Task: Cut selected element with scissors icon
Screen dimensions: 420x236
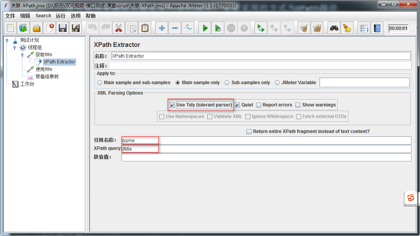Action: pos(119,28)
